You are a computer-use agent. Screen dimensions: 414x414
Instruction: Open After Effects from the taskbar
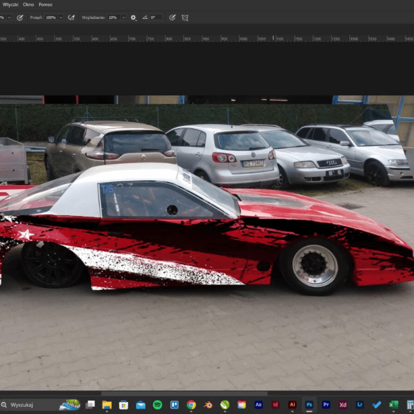(x=258, y=405)
